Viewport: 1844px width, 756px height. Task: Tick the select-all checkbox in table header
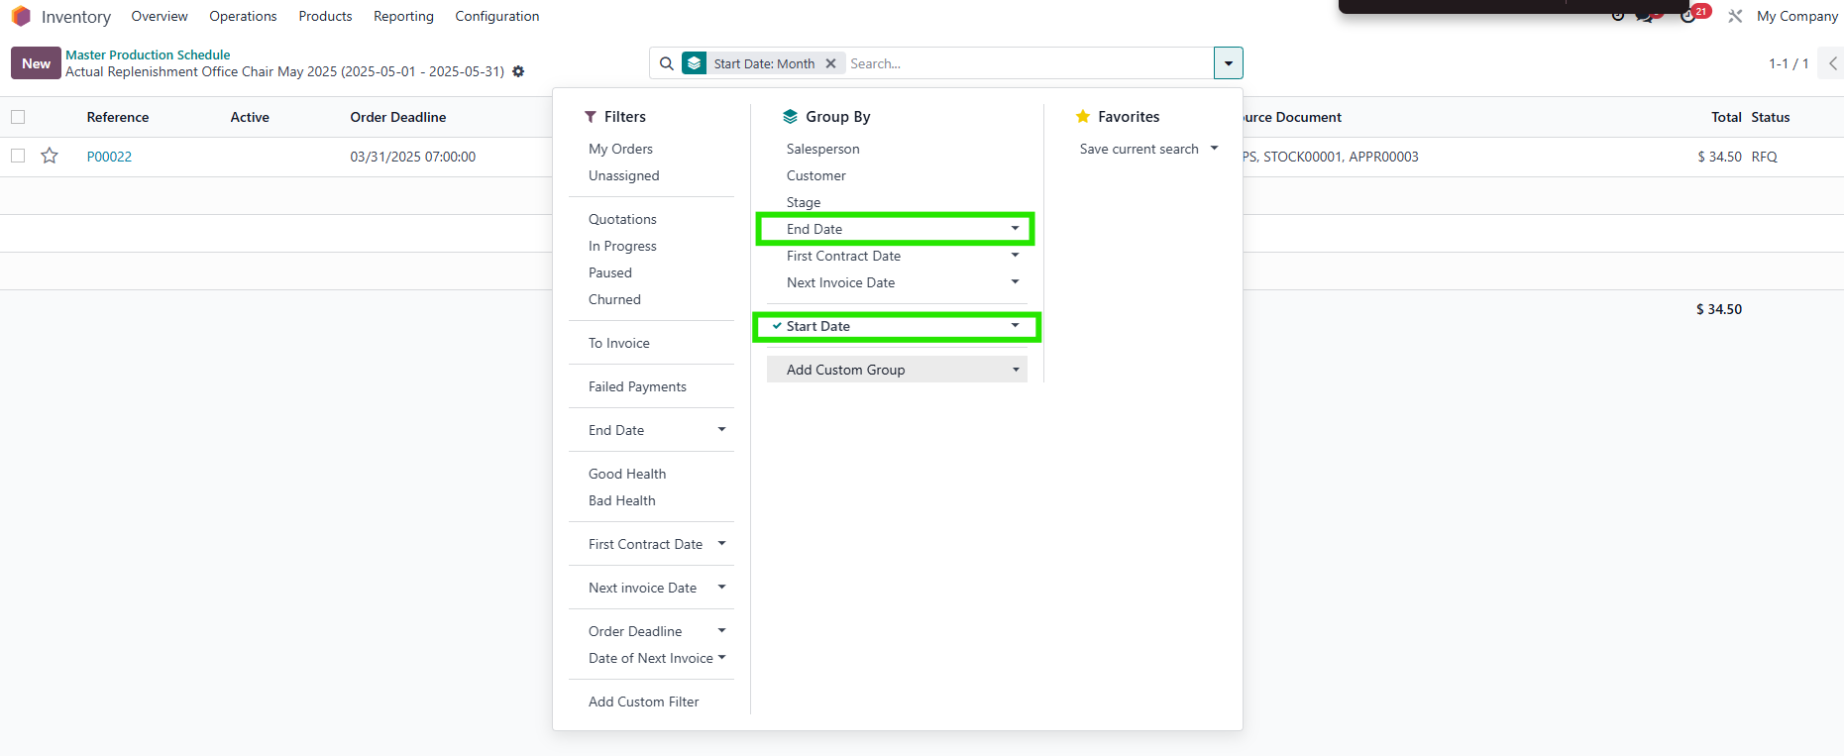tap(18, 117)
